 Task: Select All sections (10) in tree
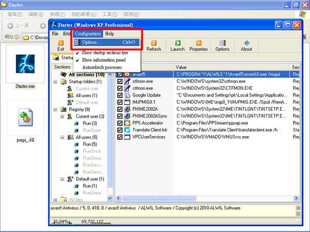click(x=87, y=75)
